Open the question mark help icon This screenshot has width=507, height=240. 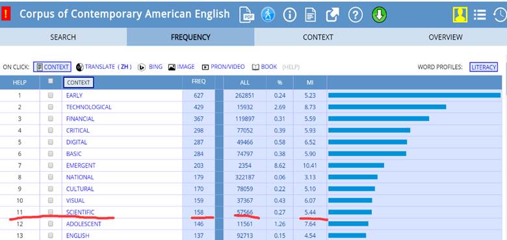pos(355,15)
